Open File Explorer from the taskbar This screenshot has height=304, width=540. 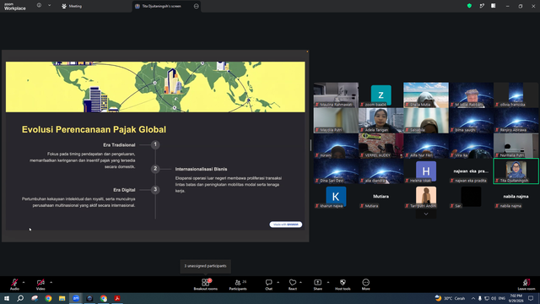tap(62, 298)
